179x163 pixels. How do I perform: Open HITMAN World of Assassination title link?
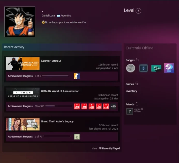point(60,91)
